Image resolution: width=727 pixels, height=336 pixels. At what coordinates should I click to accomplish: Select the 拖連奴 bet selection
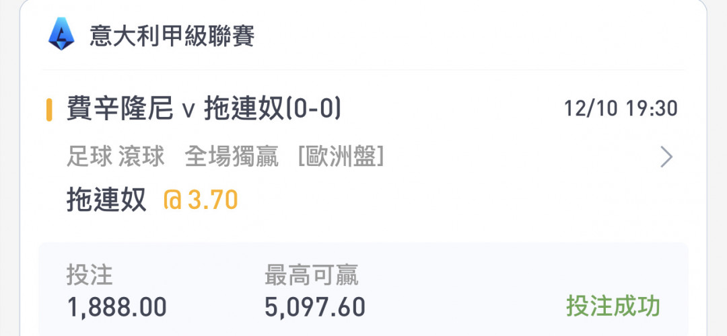(106, 200)
